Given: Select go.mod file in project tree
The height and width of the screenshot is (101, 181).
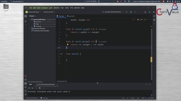Looking at the screenshot, I should pos(38,22).
